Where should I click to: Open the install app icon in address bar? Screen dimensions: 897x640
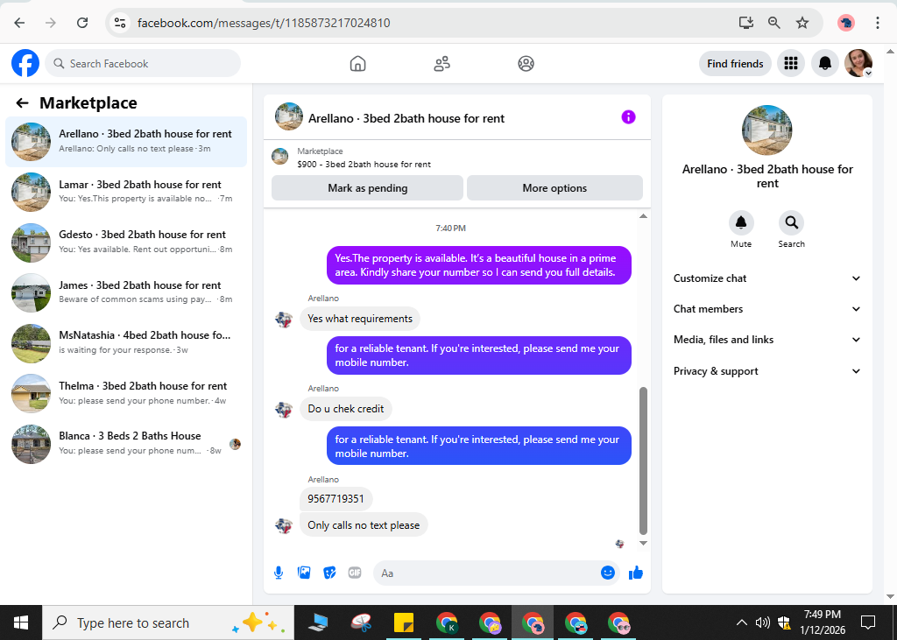coord(745,23)
